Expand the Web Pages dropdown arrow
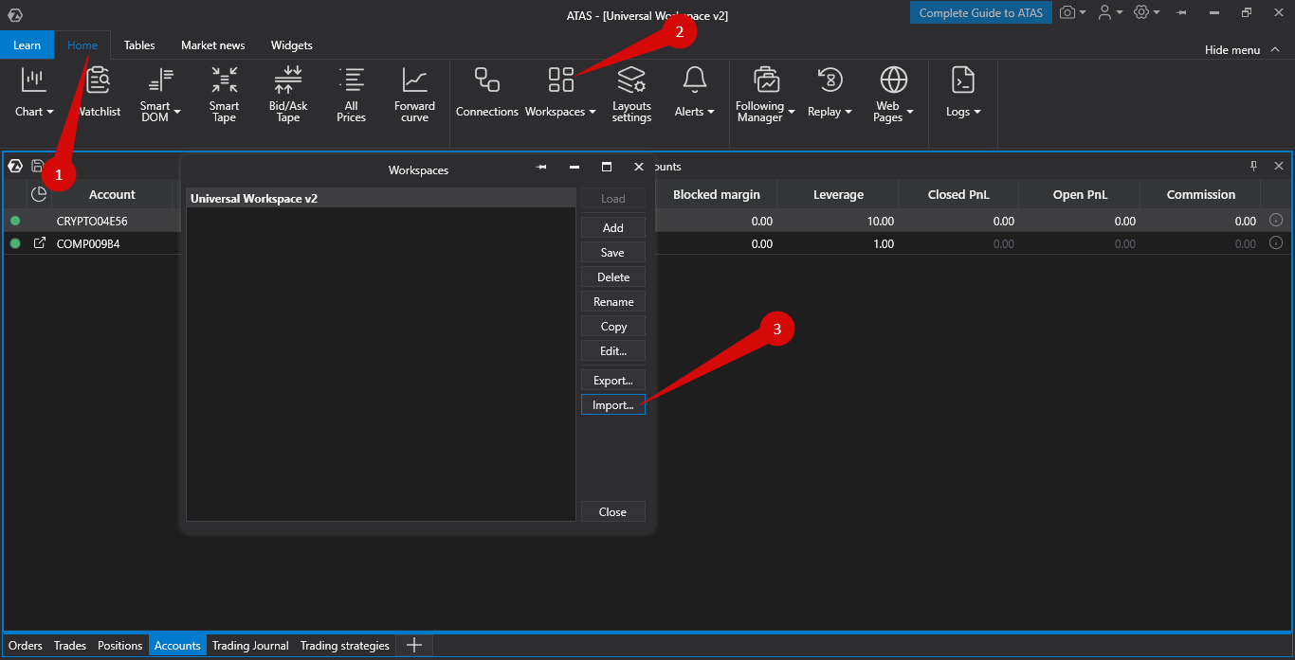 pyautogui.click(x=910, y=112)
